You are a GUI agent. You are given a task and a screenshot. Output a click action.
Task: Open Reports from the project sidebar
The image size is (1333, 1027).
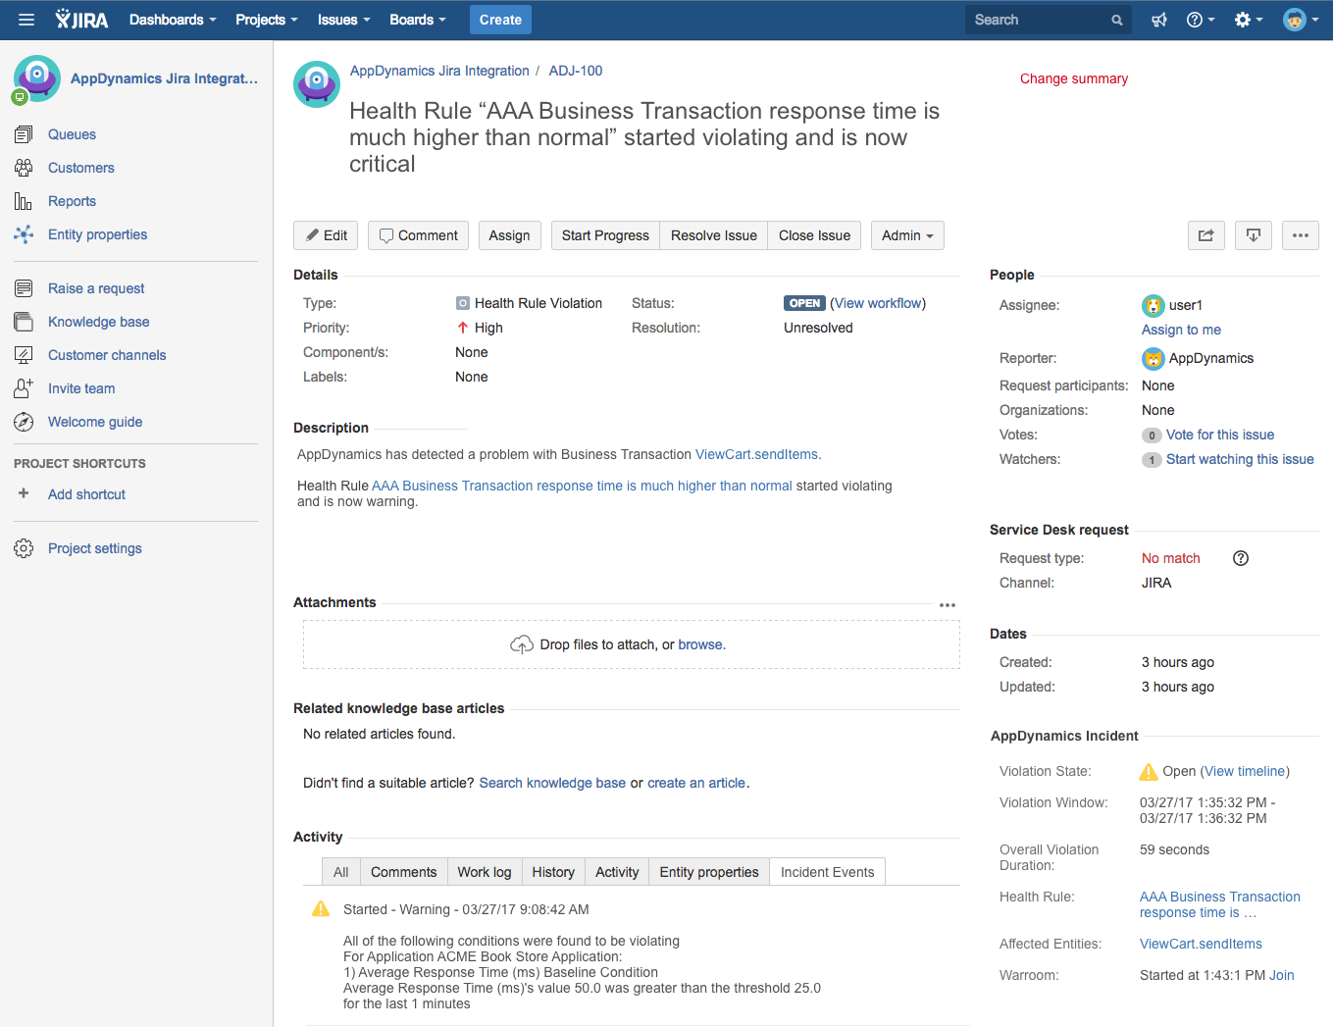(72, 200)
